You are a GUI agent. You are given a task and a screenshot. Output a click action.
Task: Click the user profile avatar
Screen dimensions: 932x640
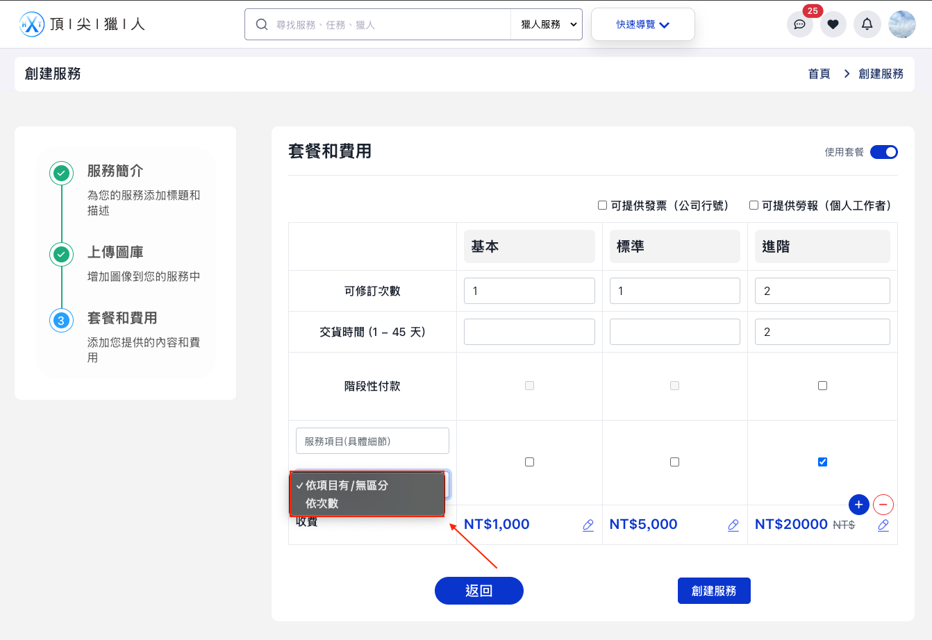pos(901,25)
